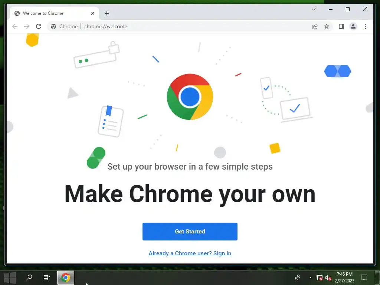
Task: Select the Welcome to Chrome tab
Action: [x=54, y=13]
